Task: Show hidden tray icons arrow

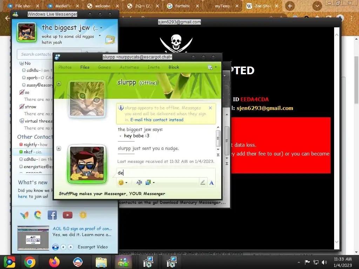Action: tap(299, 262)
